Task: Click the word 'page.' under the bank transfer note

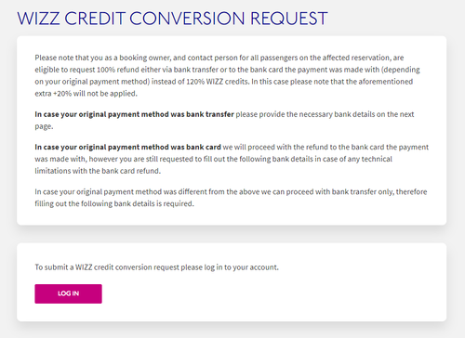Action: coord(44,126)
